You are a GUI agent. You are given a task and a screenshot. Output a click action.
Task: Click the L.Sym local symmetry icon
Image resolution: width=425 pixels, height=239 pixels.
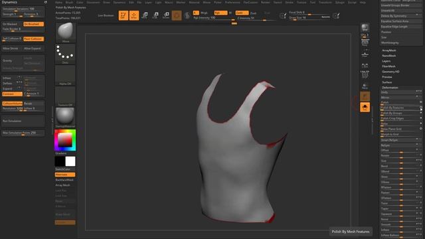(x=365, y=65)
